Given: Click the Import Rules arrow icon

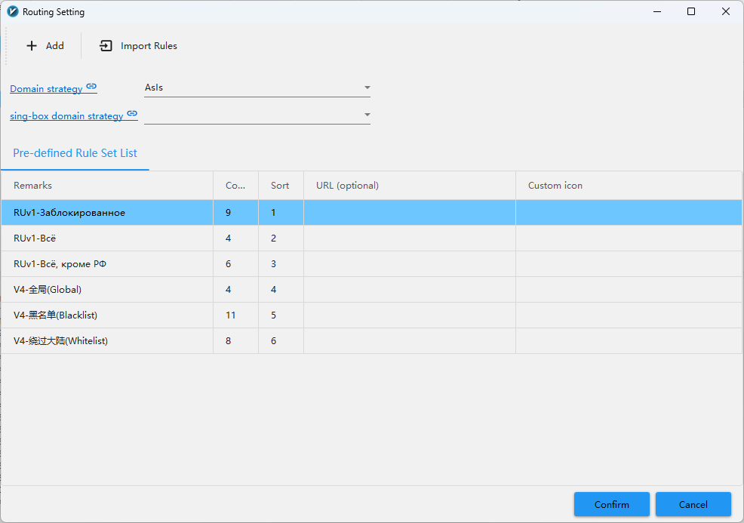Looking at the screenshot, I should click(x=106, y=46).
